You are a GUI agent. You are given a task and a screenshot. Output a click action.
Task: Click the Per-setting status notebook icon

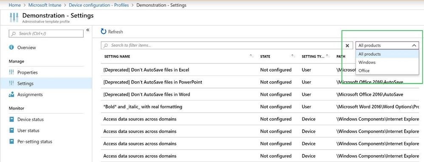(x=11, y=142)
